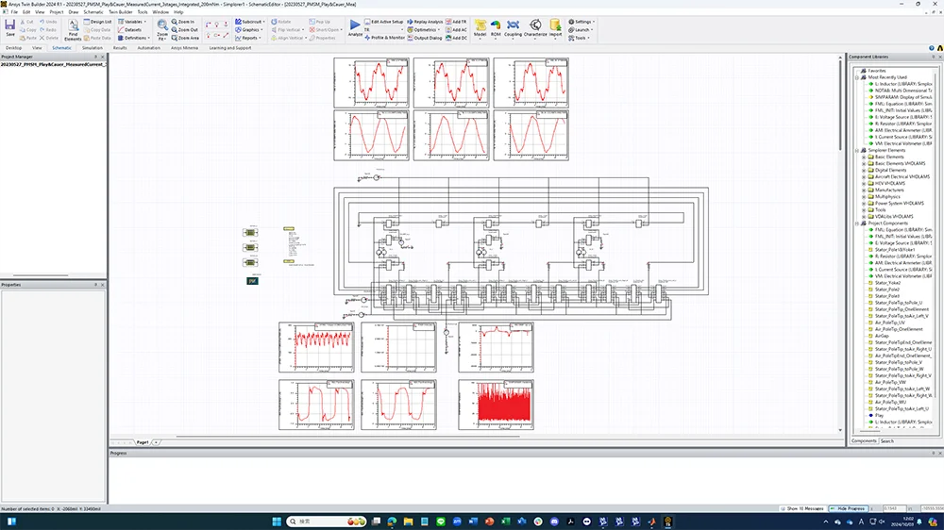Click Add DC analysis setup

(x=456, y=38)
